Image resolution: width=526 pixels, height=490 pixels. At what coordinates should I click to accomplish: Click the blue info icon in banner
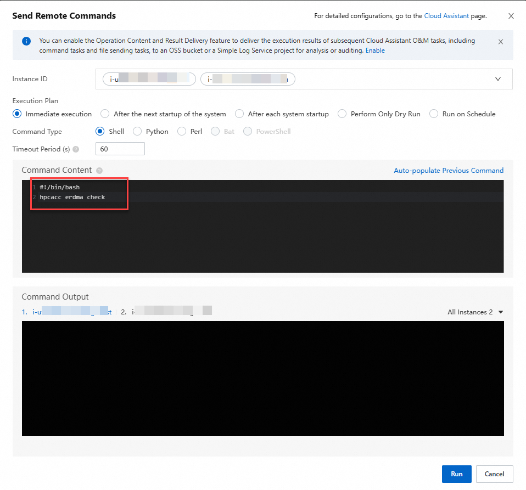point(26,41)
